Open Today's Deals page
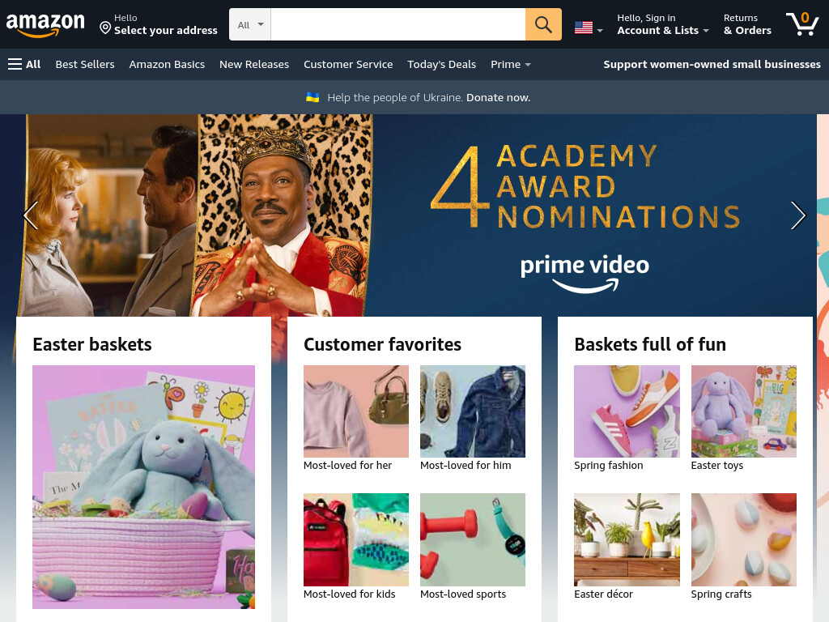Image resolution: width=829 pixels, height=622 pixels. [441, 64]
